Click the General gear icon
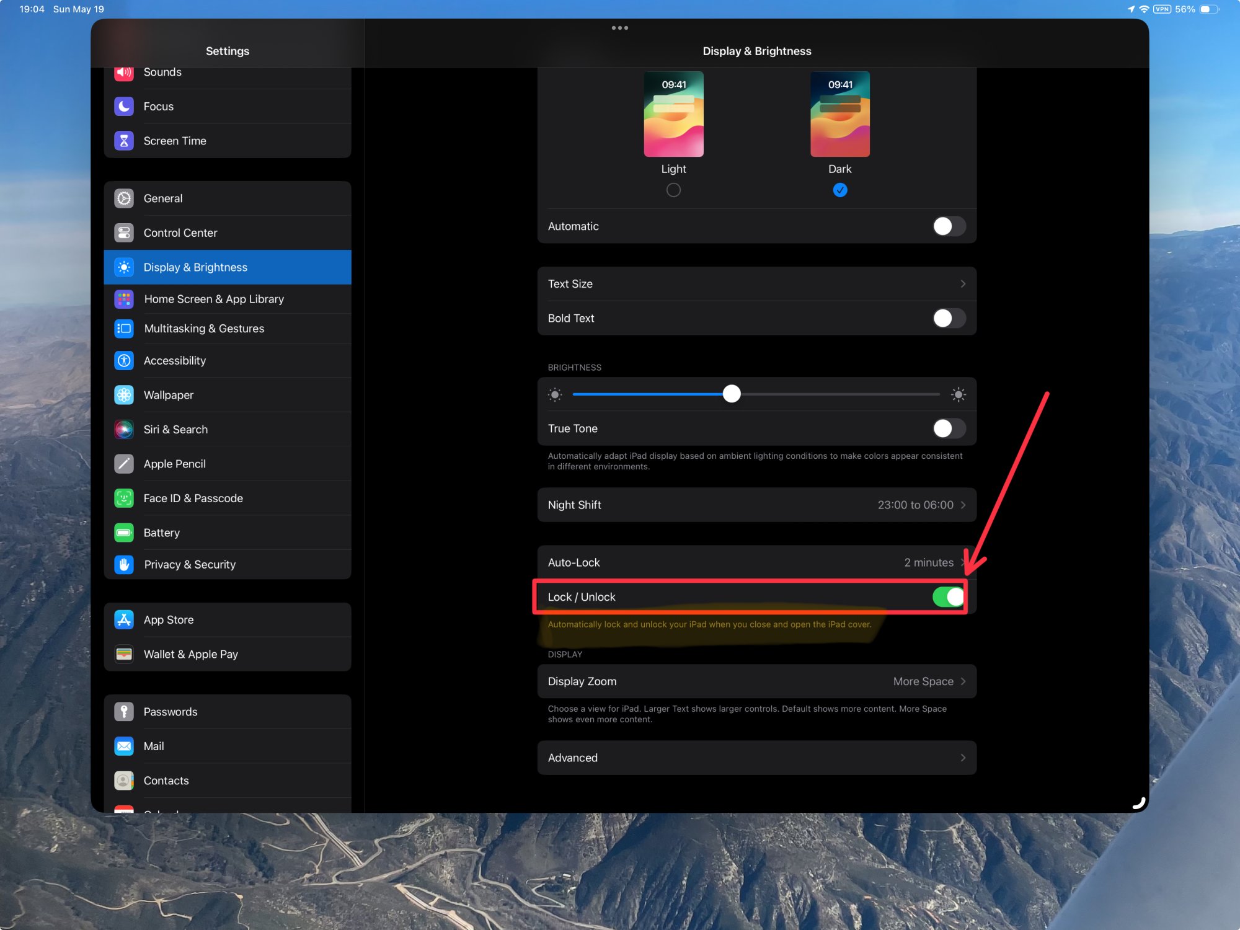Screen dimensions: 1240x930 click(124, 198)
